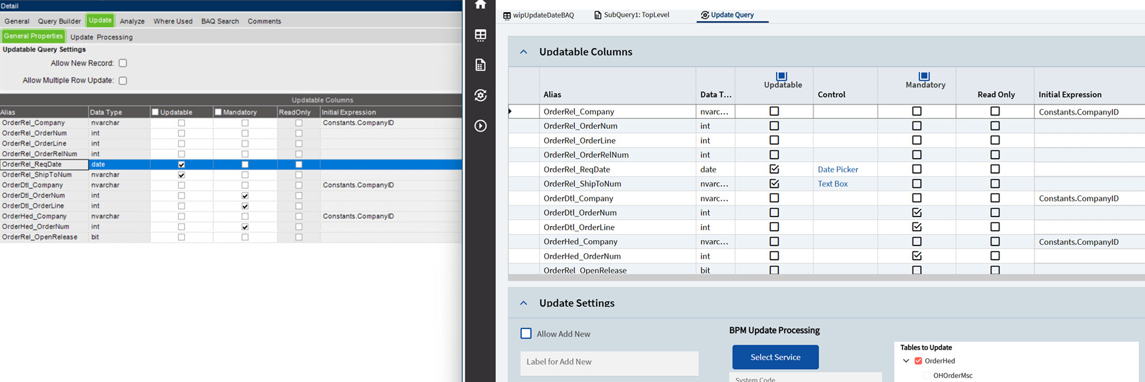Click the Updatable header select-all icon
The image size is (1145, 382).
coord(781,76)
